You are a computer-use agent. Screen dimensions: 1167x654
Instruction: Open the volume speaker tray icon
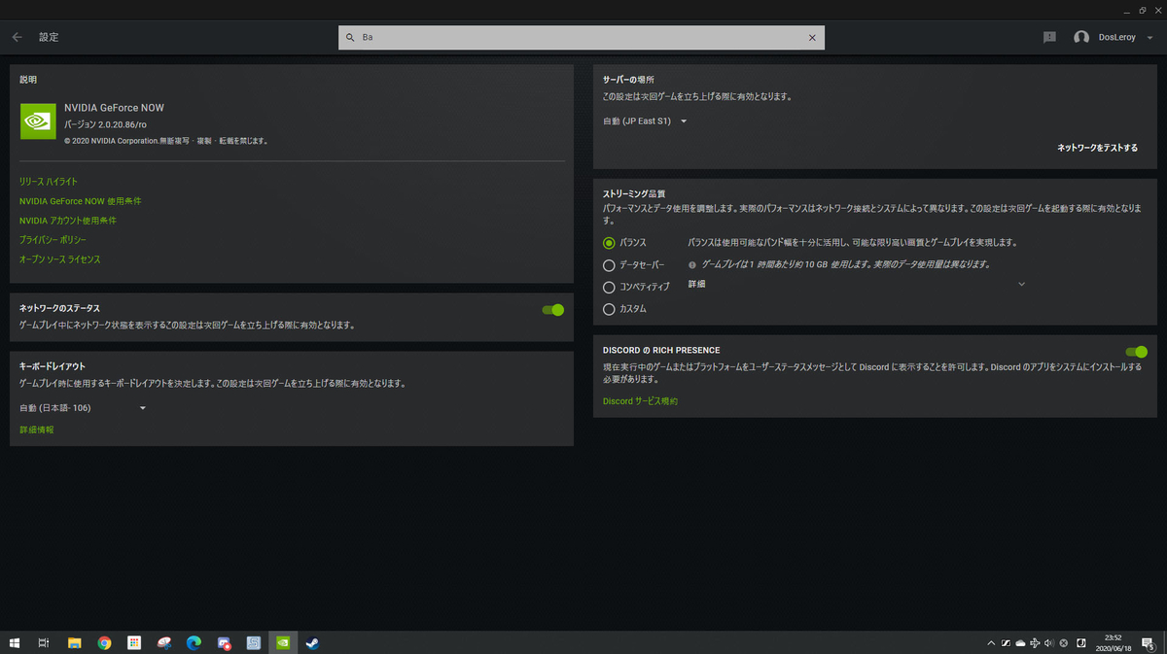click(1049, 642)
